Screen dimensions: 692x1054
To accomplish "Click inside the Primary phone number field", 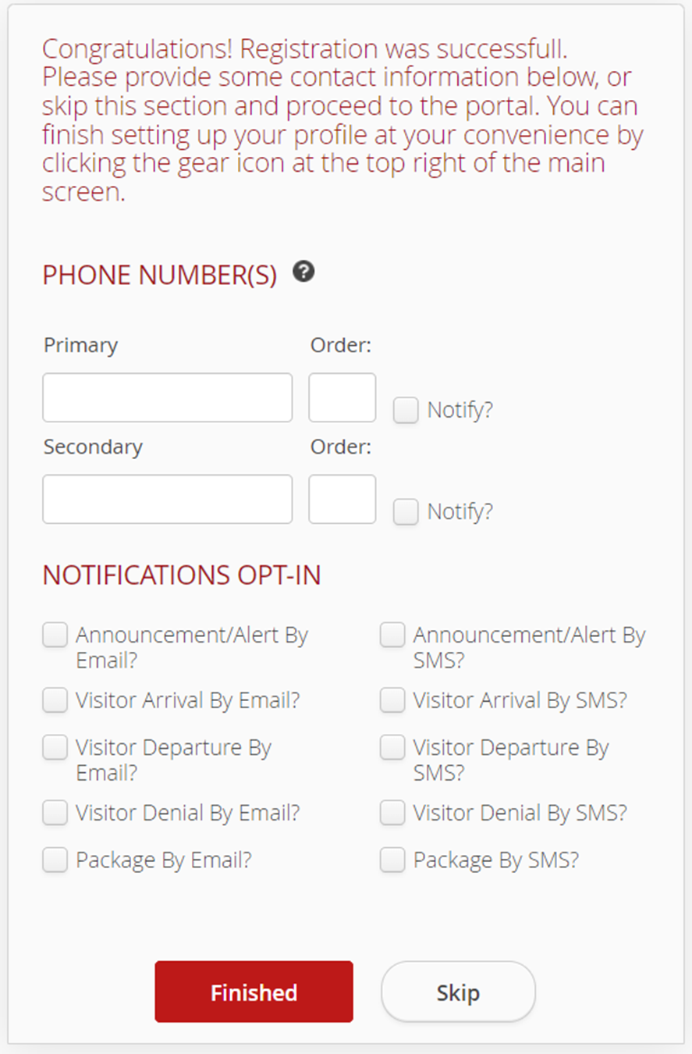I will (x=167, y=397).
